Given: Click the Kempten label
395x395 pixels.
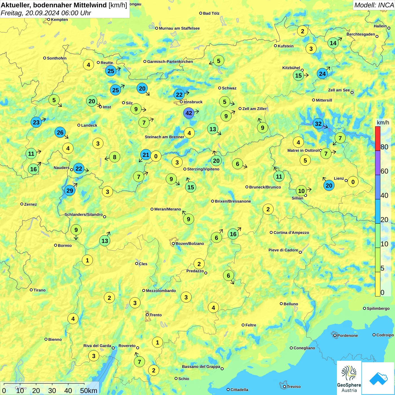Looking at the screenshot, I should 59,19.
